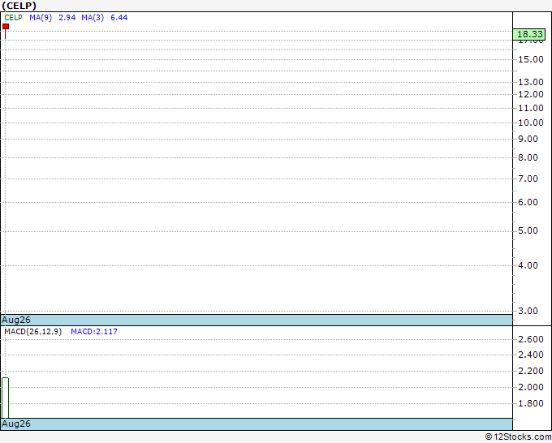
Task: Open the 12Stocks.com copyright link
Action: coord(518,437)
